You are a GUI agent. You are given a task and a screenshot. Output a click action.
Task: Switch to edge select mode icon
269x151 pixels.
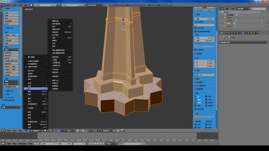(x=80, y=130)
